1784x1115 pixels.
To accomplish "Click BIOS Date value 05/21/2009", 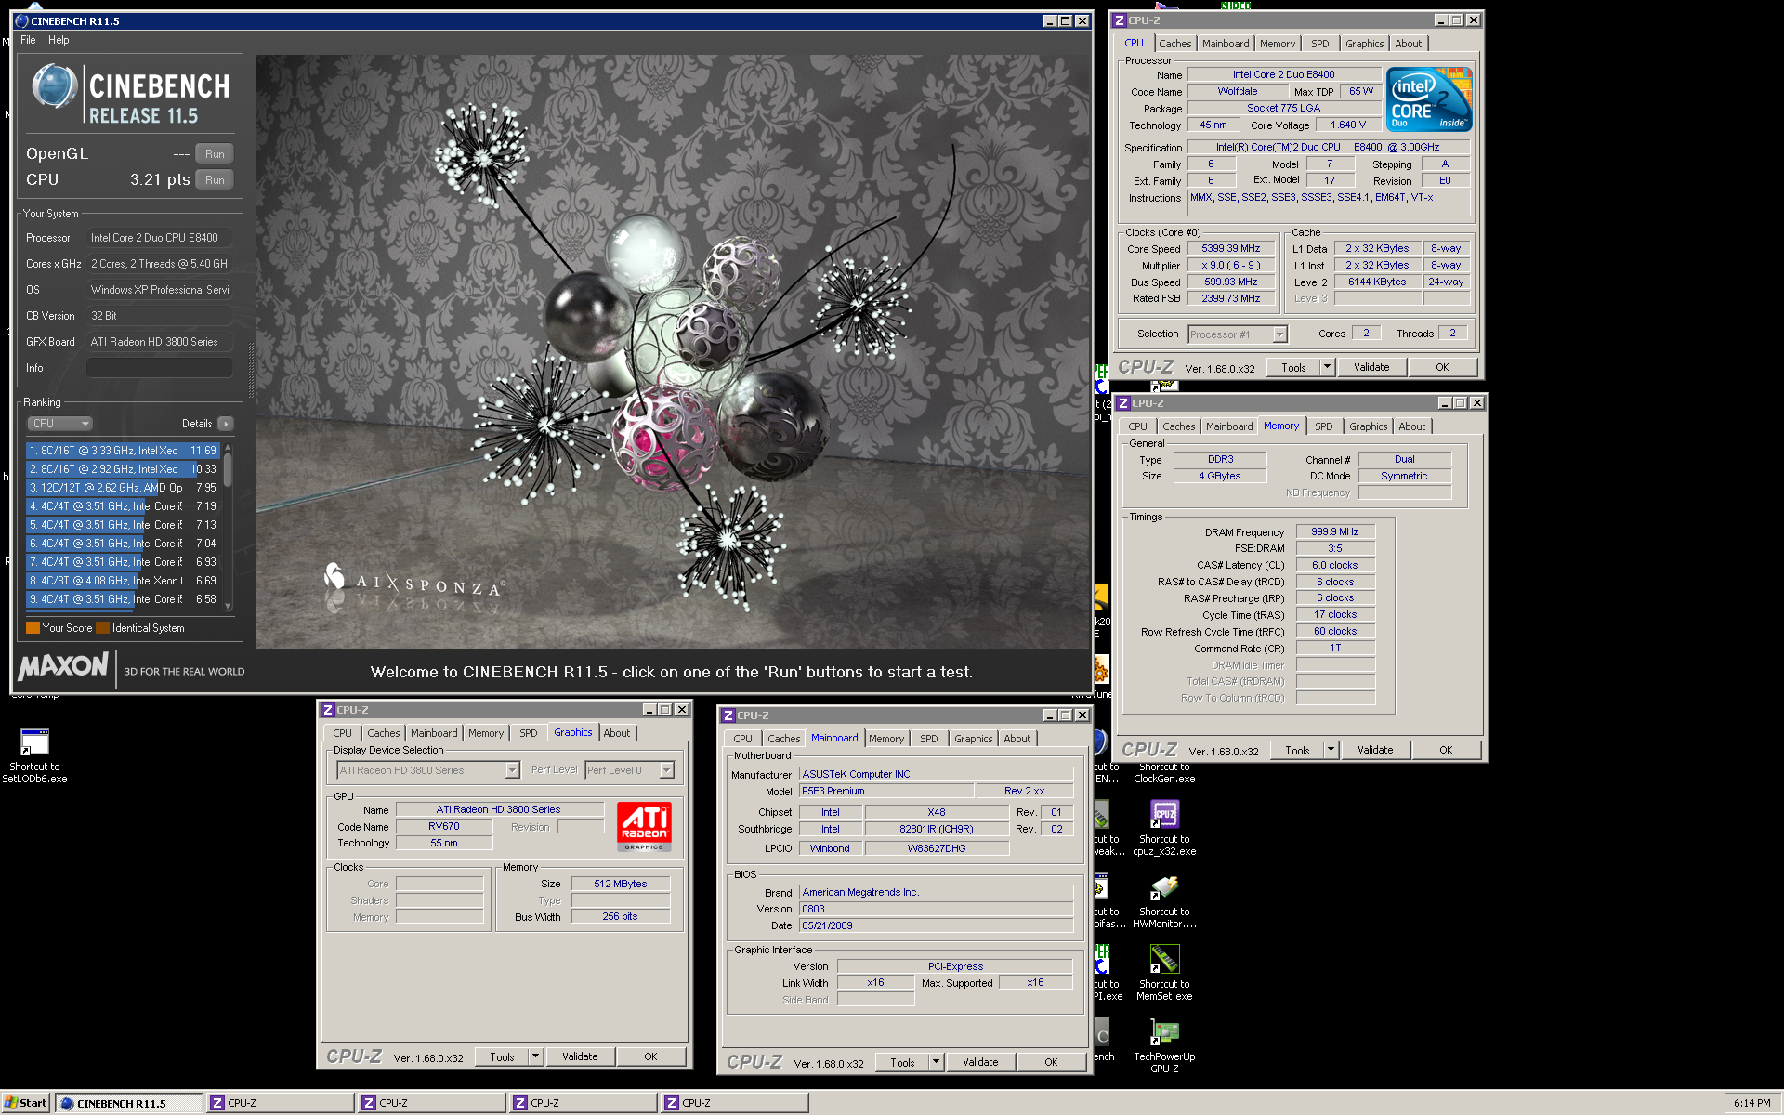I will (936, 926).
